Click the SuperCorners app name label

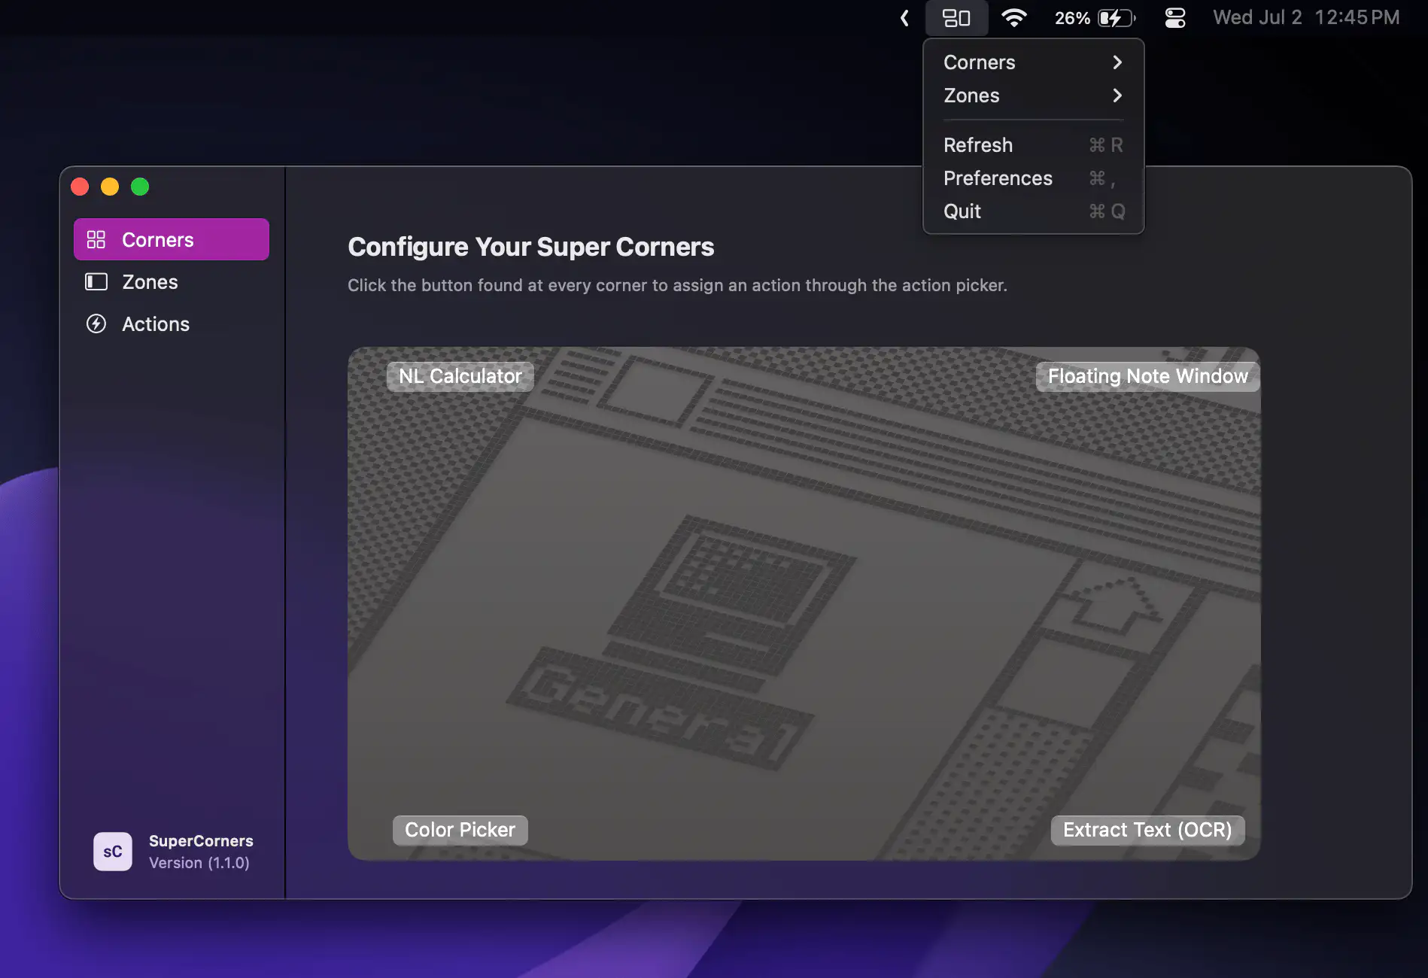pos(201,841)
